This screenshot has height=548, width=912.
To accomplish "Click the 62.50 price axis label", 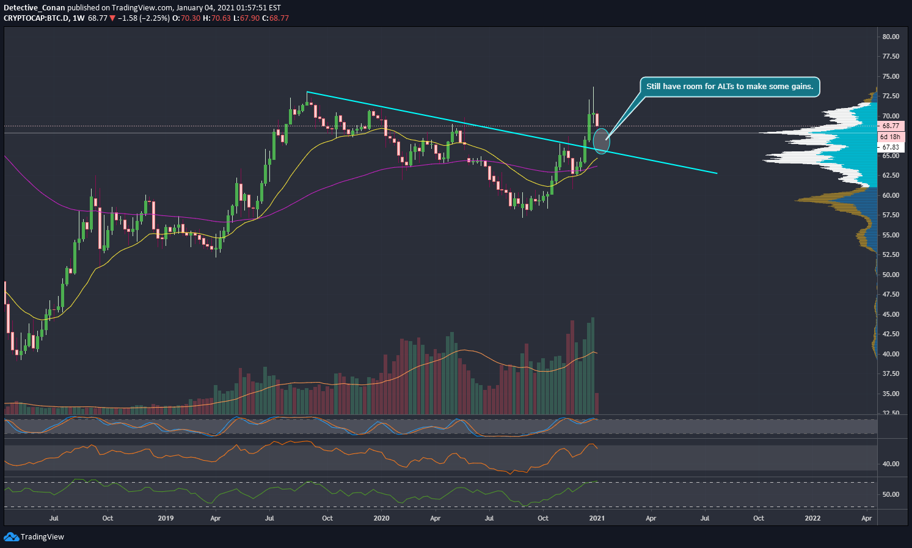I will 891,175.
